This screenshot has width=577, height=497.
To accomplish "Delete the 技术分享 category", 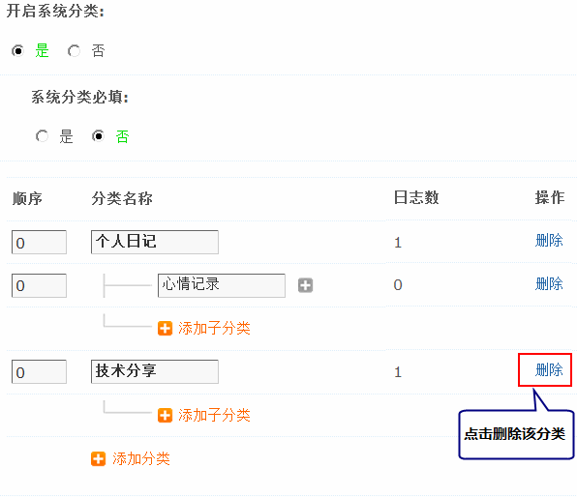I will (549, 370).
